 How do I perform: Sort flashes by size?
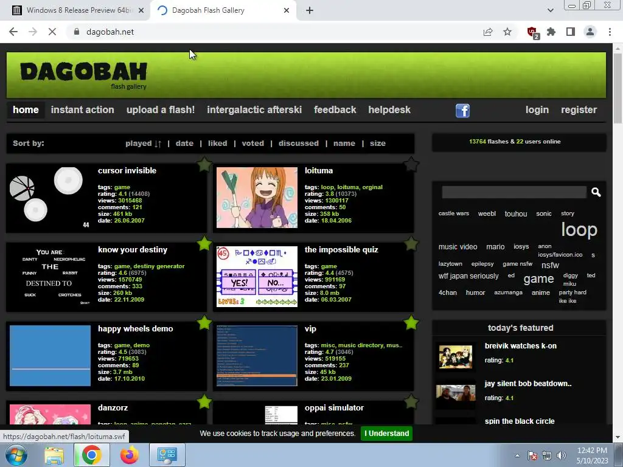tap(377, 144)
